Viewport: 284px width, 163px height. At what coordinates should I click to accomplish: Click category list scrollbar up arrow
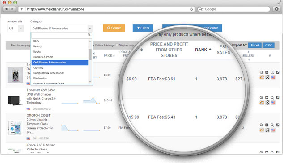pyautogui.click(x=90, y=42)
